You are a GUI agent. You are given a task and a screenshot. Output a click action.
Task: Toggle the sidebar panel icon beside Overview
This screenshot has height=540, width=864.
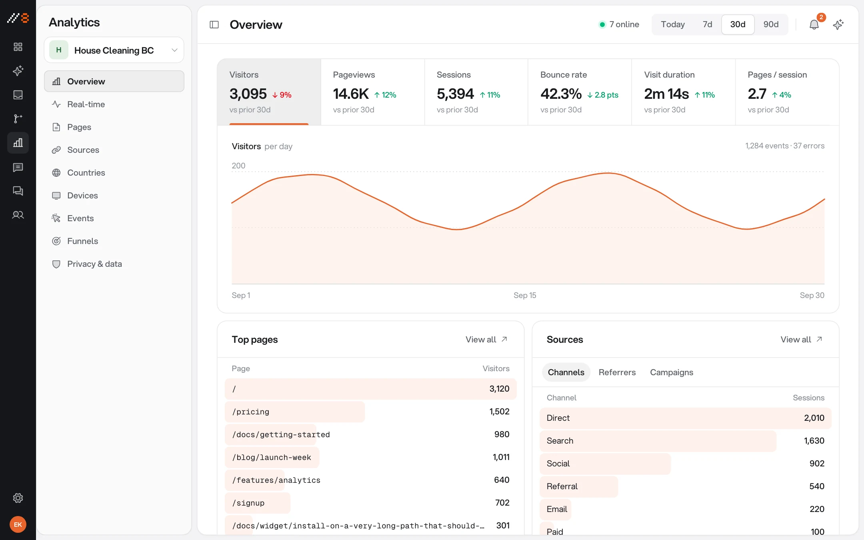click(x=214, y=25)
